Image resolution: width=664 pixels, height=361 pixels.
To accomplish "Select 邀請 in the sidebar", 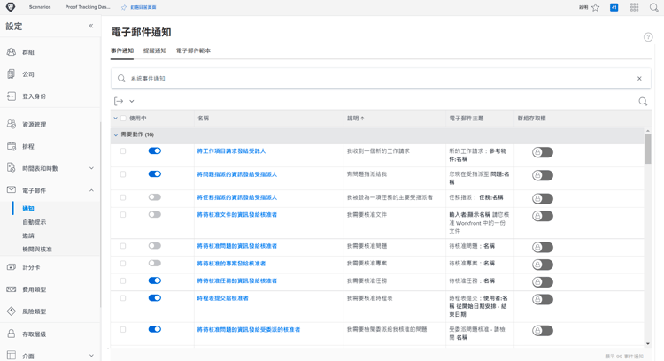I will click(x=28, y=235).
